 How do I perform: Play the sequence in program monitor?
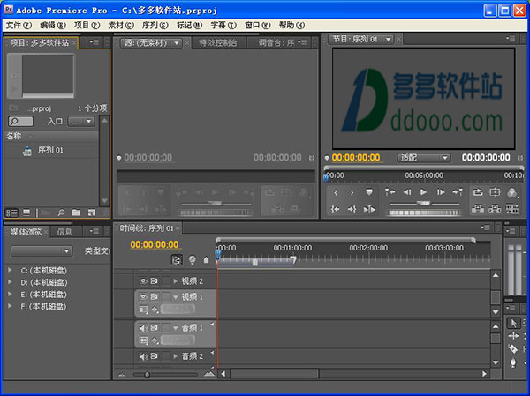coord(423,192)
